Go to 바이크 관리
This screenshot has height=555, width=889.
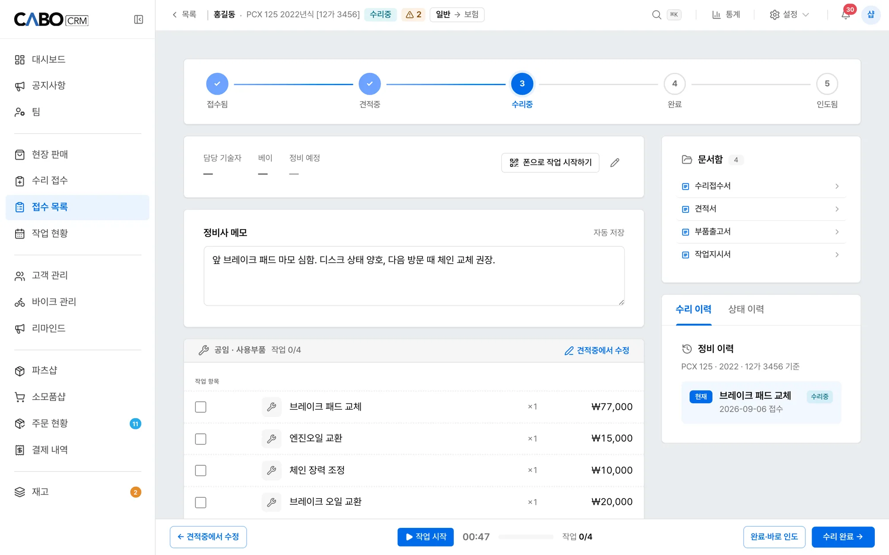pos(77,302)
